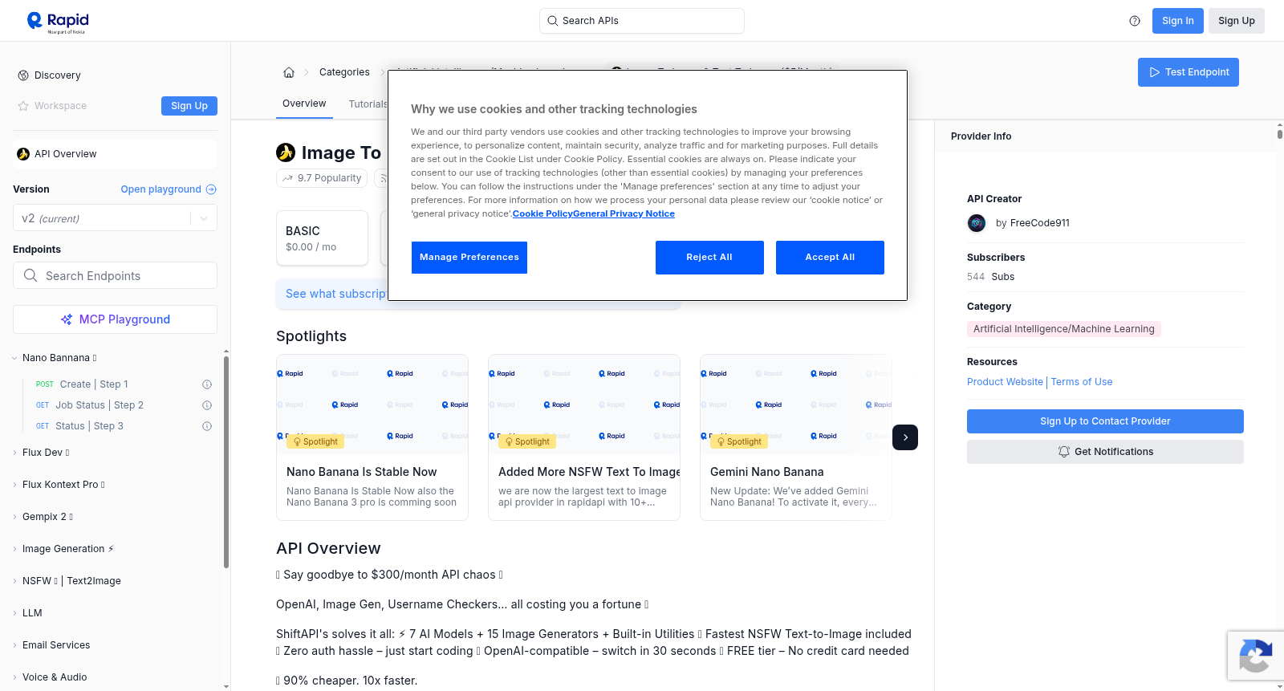This screenshot has height=691, width=1284.
Task: Click the Test Endpoint button
Action: point(1189,72)
